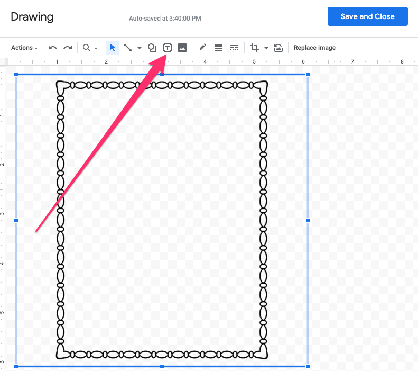Image resolution: width=418 pixels, height=371 pixels.
Task: Open the border dash style options
Action: 234,48
